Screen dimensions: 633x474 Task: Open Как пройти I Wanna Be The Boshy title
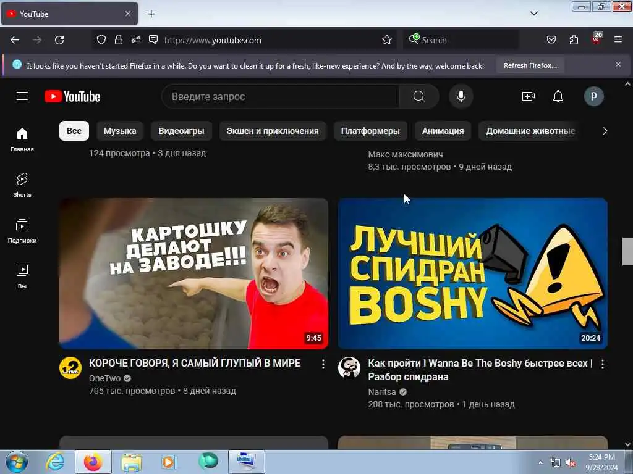[x=480, y=370]
